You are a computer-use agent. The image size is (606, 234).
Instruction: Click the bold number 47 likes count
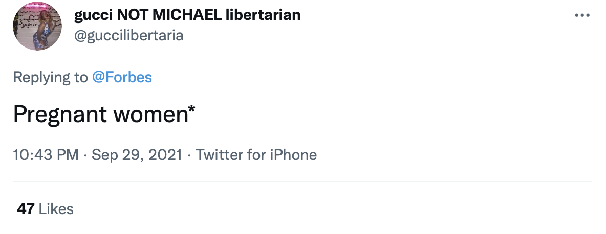click(26, 209)
